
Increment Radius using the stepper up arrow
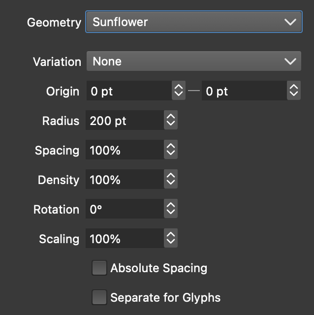point(171,117)
